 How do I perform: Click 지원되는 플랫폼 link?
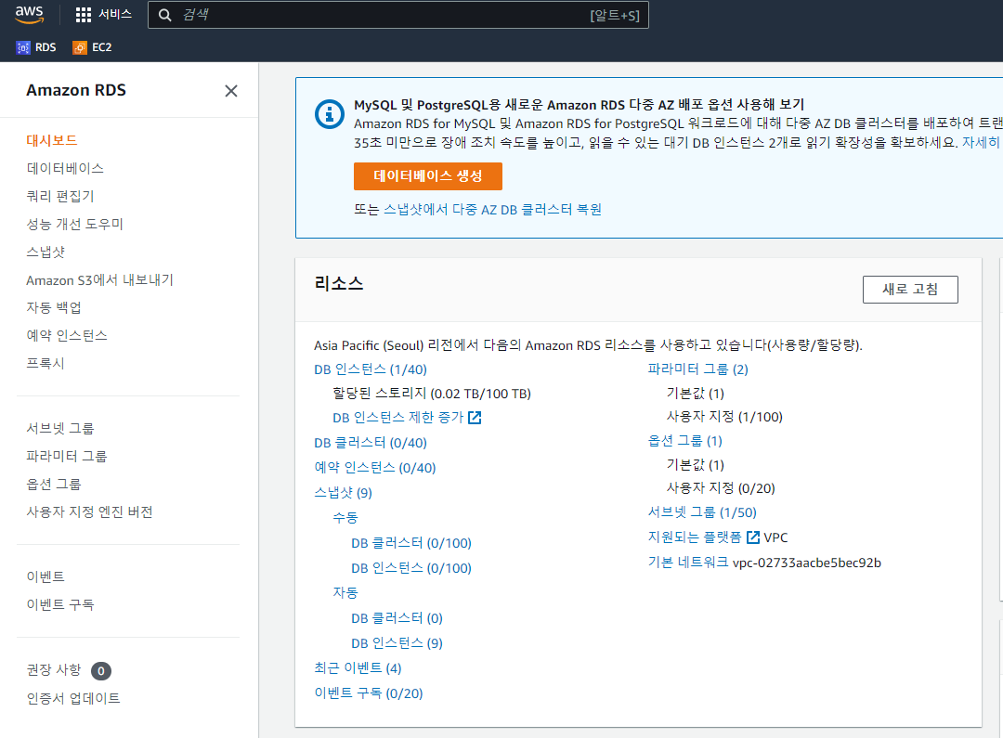coord(695,537)
